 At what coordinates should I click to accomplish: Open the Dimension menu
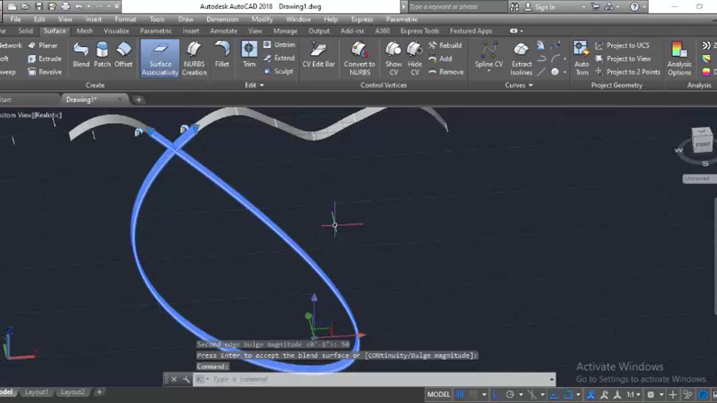(x=222, y=19)
